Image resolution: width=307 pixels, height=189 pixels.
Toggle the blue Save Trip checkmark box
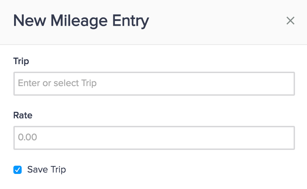tap(18, 169)
